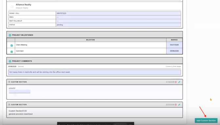
Task: Click the Phone / Cell label
Action: coord(14,13)
